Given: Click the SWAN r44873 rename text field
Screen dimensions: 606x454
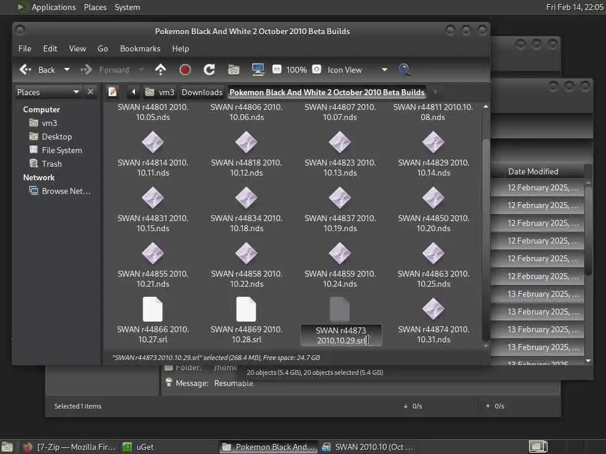Looking at the screenshot, I should 341,335.
